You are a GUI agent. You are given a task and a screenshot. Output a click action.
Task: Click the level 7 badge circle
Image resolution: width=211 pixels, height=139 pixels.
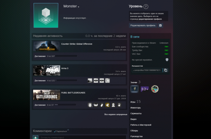point(146,7)
